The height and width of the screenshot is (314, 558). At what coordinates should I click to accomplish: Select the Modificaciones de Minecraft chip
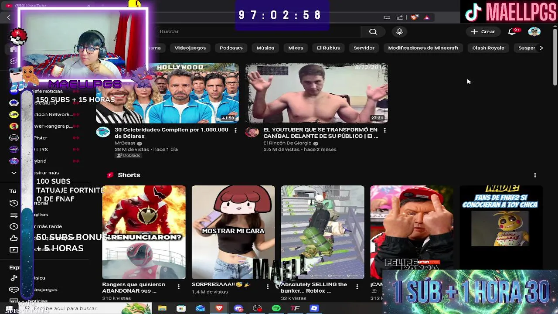[x=423, y=48]
